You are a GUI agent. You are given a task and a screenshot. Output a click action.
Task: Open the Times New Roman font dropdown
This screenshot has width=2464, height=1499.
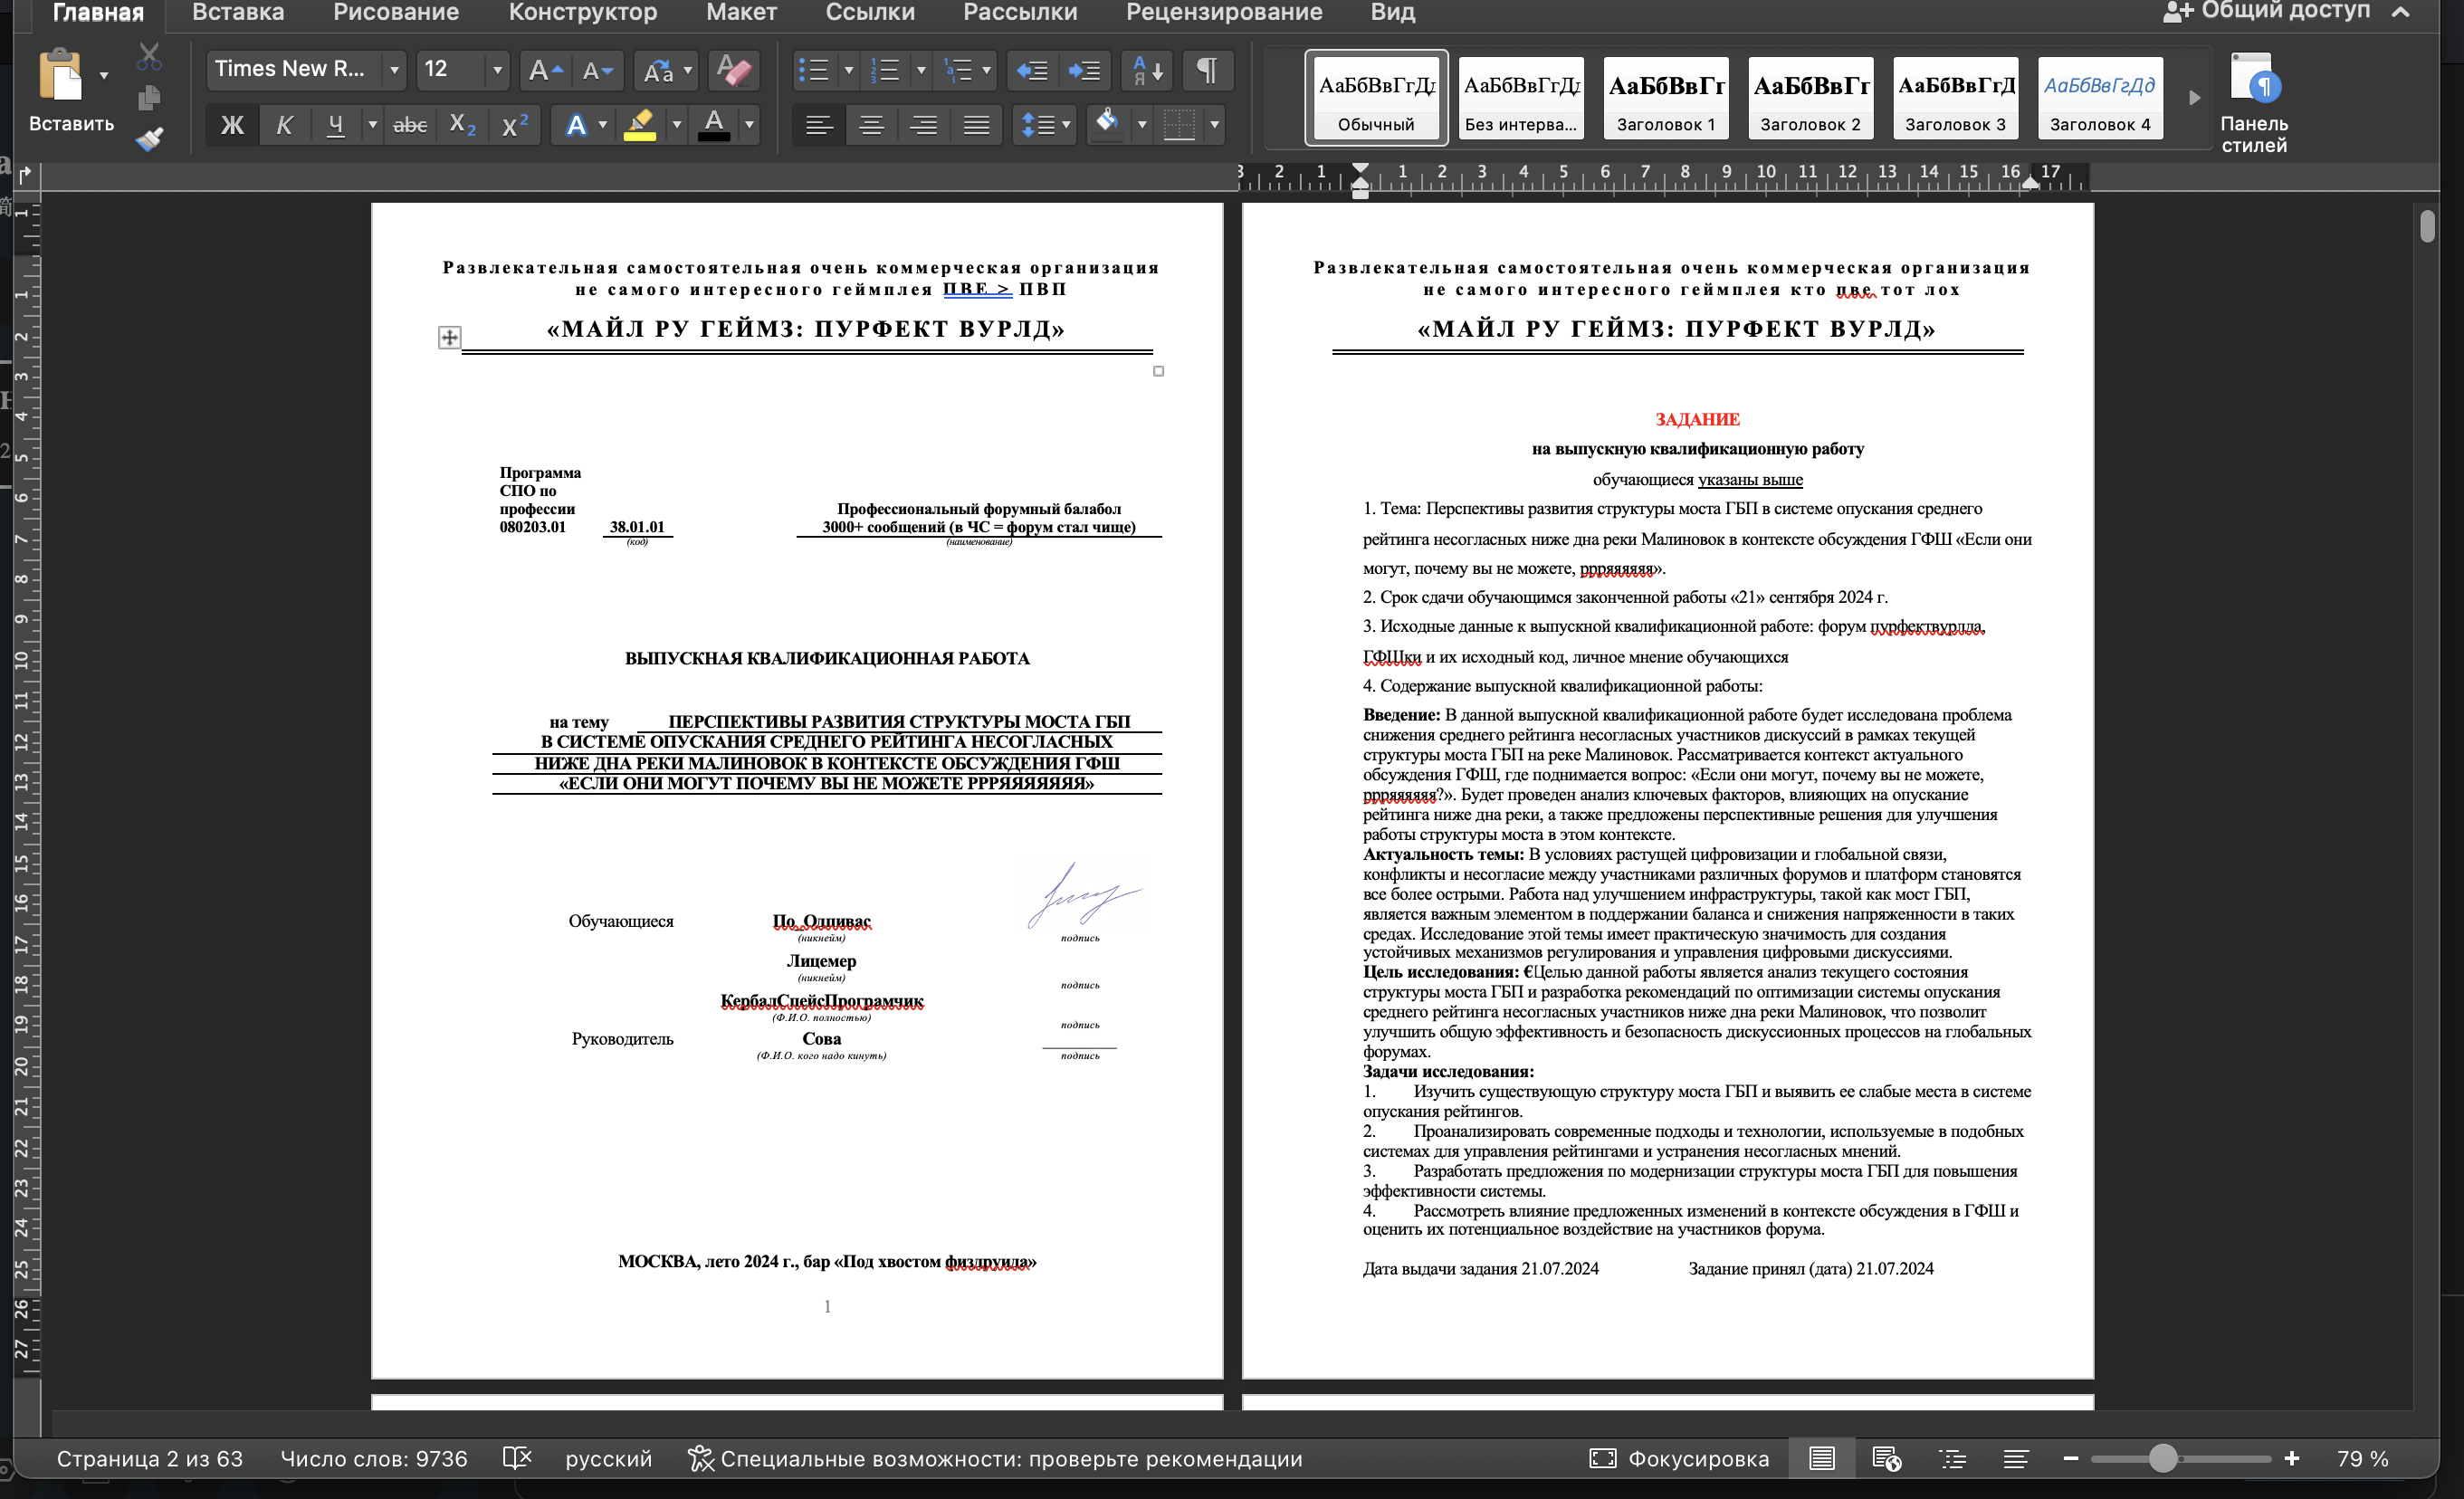pyautogui.click(x=394, y=69)
